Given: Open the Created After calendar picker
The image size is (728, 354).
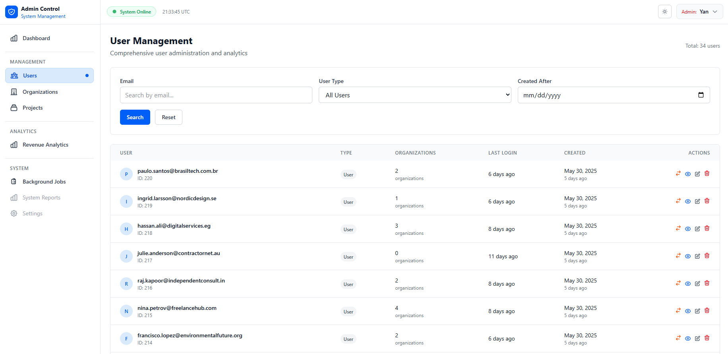Looking at the screenshot, I should pos(701,95).
